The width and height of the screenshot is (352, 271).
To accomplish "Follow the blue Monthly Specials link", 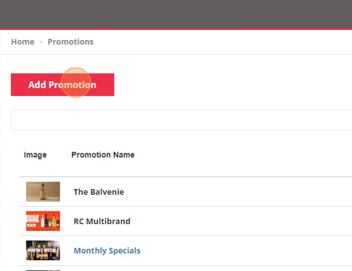I will tap(107, 251).
